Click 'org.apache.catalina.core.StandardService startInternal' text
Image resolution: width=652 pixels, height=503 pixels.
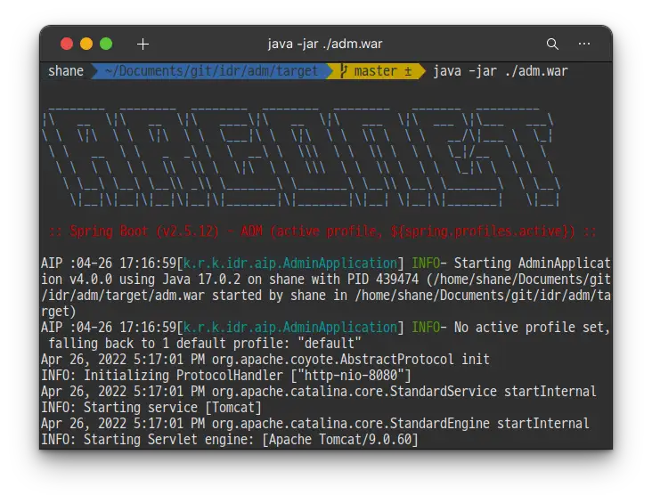(403, 392)
